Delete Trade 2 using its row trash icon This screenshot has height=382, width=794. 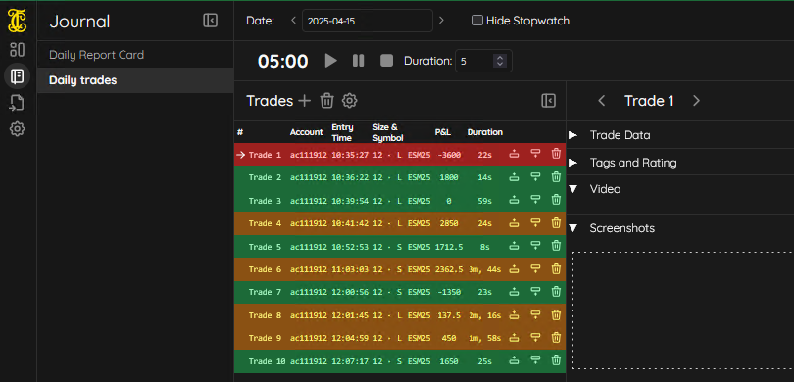click(556, 177)
